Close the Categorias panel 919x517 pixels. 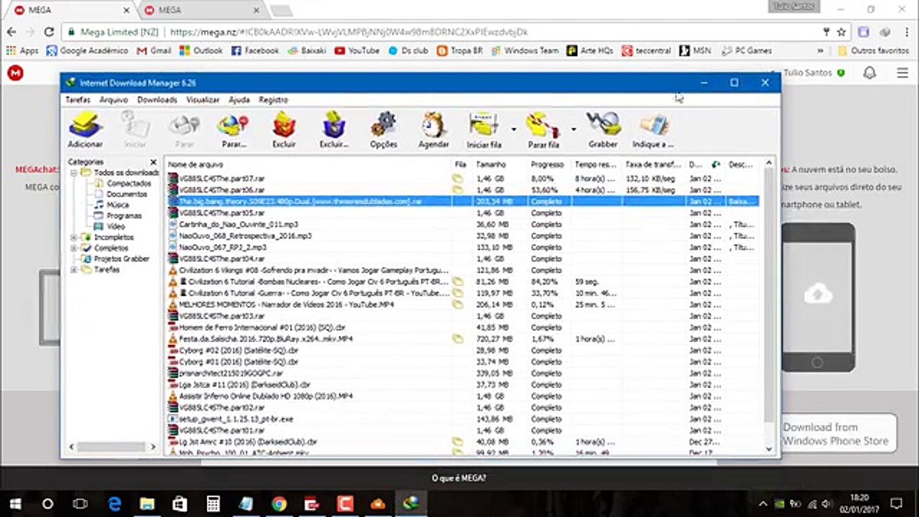pos(153,162)
